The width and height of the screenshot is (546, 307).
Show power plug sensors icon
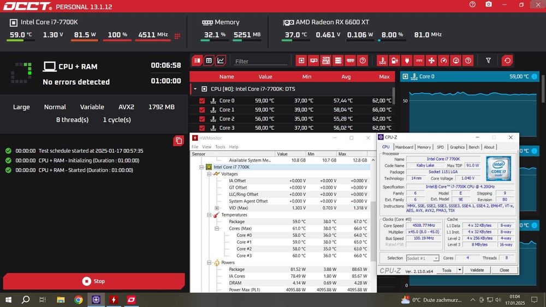[407, 61]
